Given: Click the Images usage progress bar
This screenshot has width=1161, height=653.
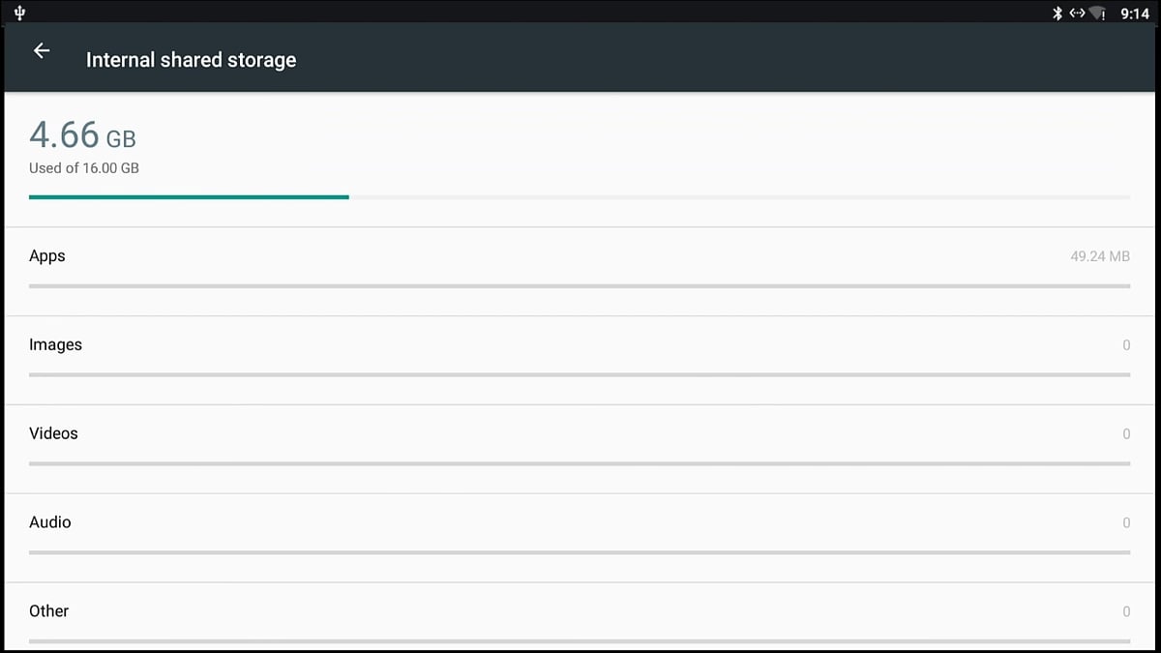Looking at the screenshot, I should pyautogui.click(x=579, y=374).
